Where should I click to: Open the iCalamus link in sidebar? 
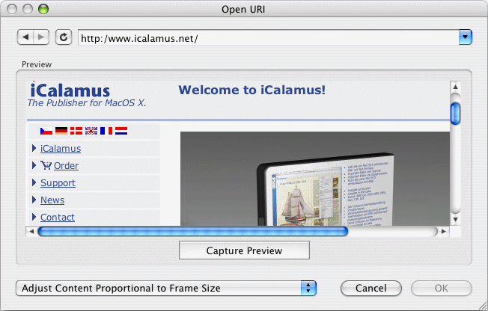click(61, 149)
